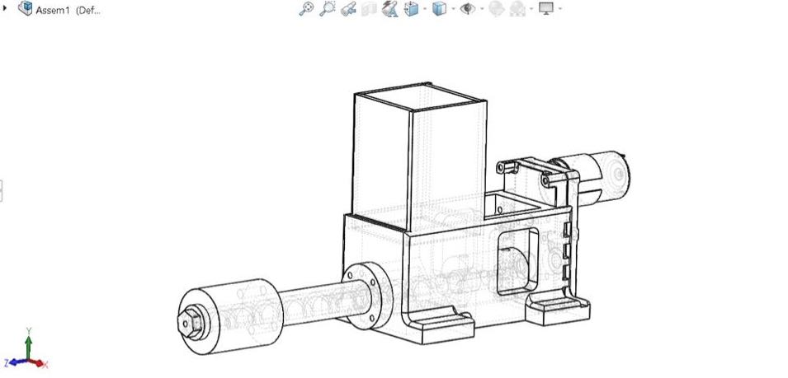Click the blue Z axis of the triad
Viewport: 788px width, 378px height.
tap(17, 362)
